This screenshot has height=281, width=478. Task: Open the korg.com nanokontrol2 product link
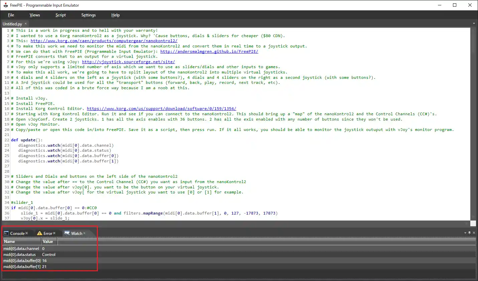pyautogui.click(x=104, y=41)
